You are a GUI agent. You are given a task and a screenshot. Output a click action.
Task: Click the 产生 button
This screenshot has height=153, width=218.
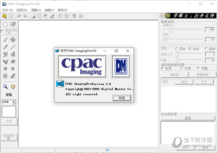pyautogui.click(x=204, y=82)
